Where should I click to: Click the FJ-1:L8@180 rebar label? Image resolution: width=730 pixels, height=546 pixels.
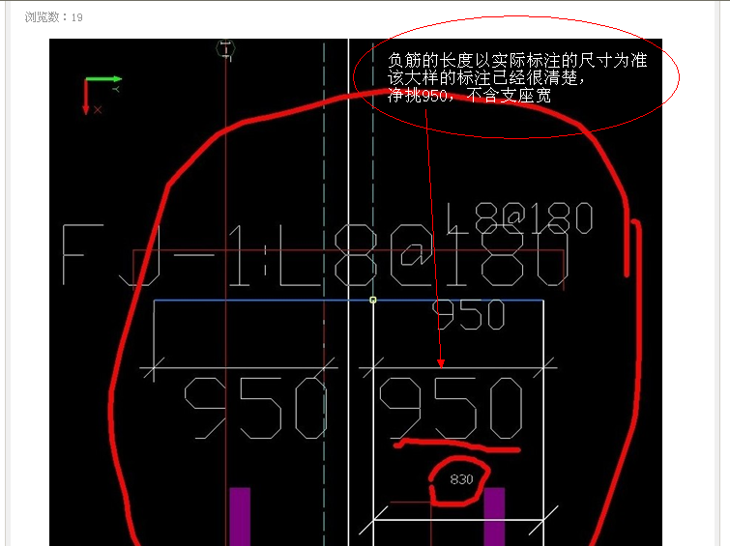314,254
